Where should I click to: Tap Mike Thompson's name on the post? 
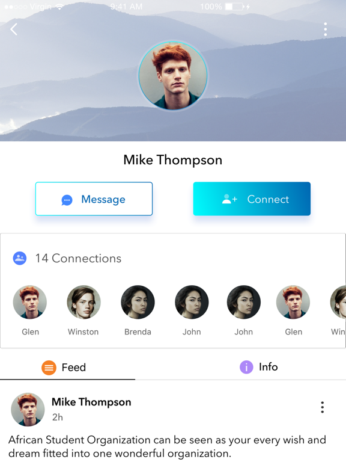click(91, 402)
